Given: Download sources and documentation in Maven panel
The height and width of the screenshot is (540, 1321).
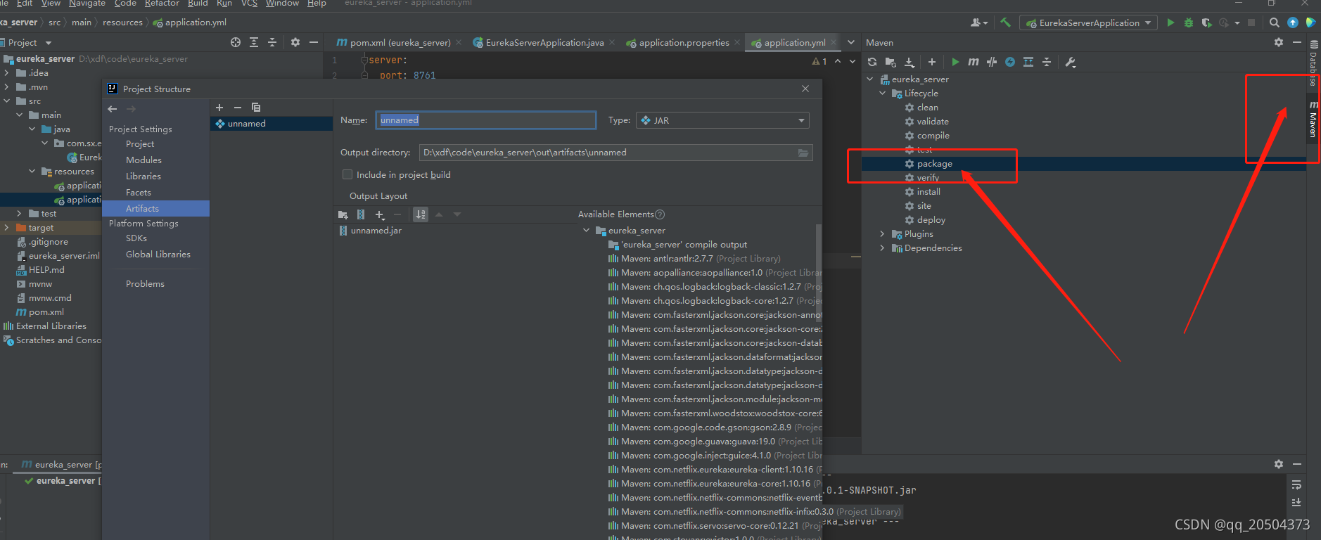Looking at the screenshot, I should 909,62.
